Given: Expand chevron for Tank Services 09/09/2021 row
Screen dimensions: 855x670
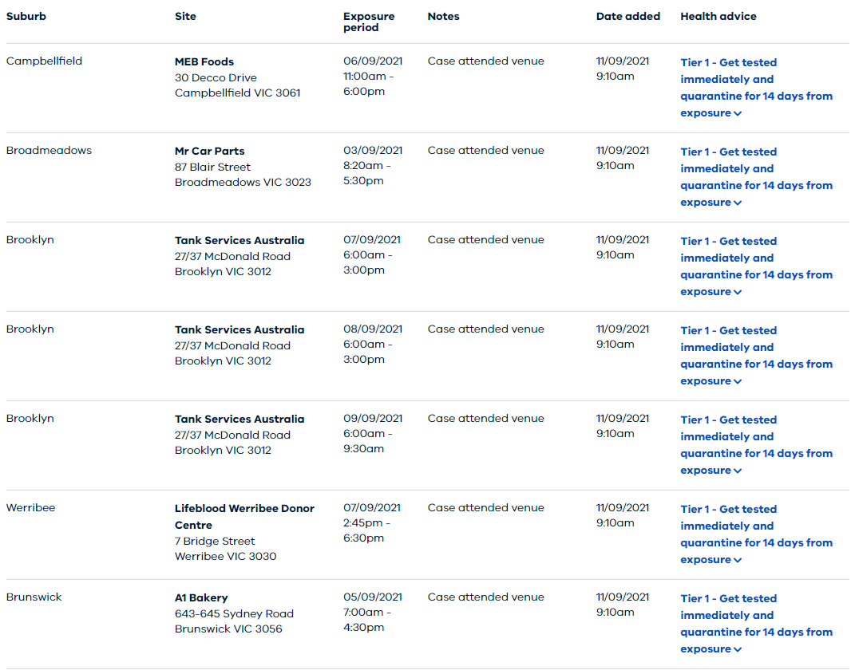Looking at the screenshot, I should pos(738,471).
